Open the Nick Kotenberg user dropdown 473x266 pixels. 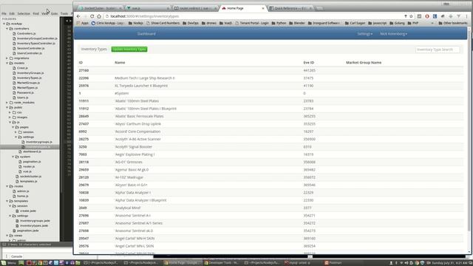(x=394, y=34)
